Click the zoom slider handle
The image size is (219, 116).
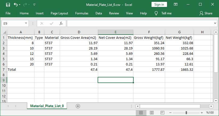click(186, 113)
